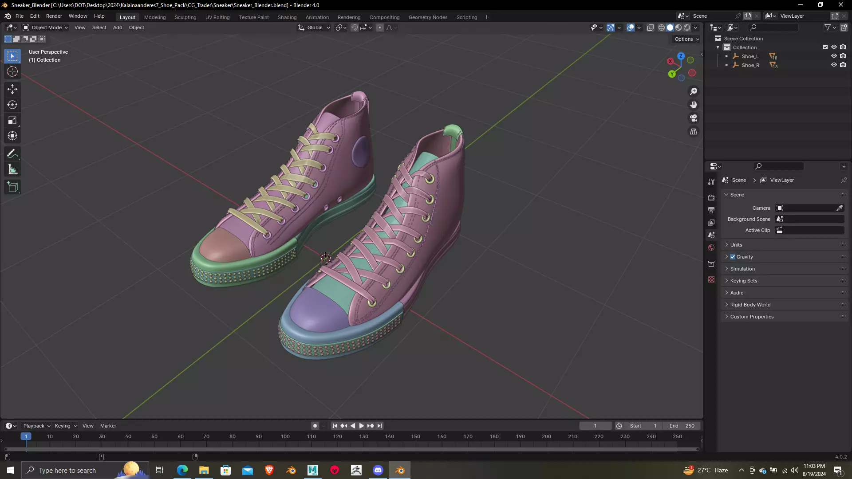Open the Options dropdown
This screenshot has height=479, width=852.
click(x=687, y=39)
